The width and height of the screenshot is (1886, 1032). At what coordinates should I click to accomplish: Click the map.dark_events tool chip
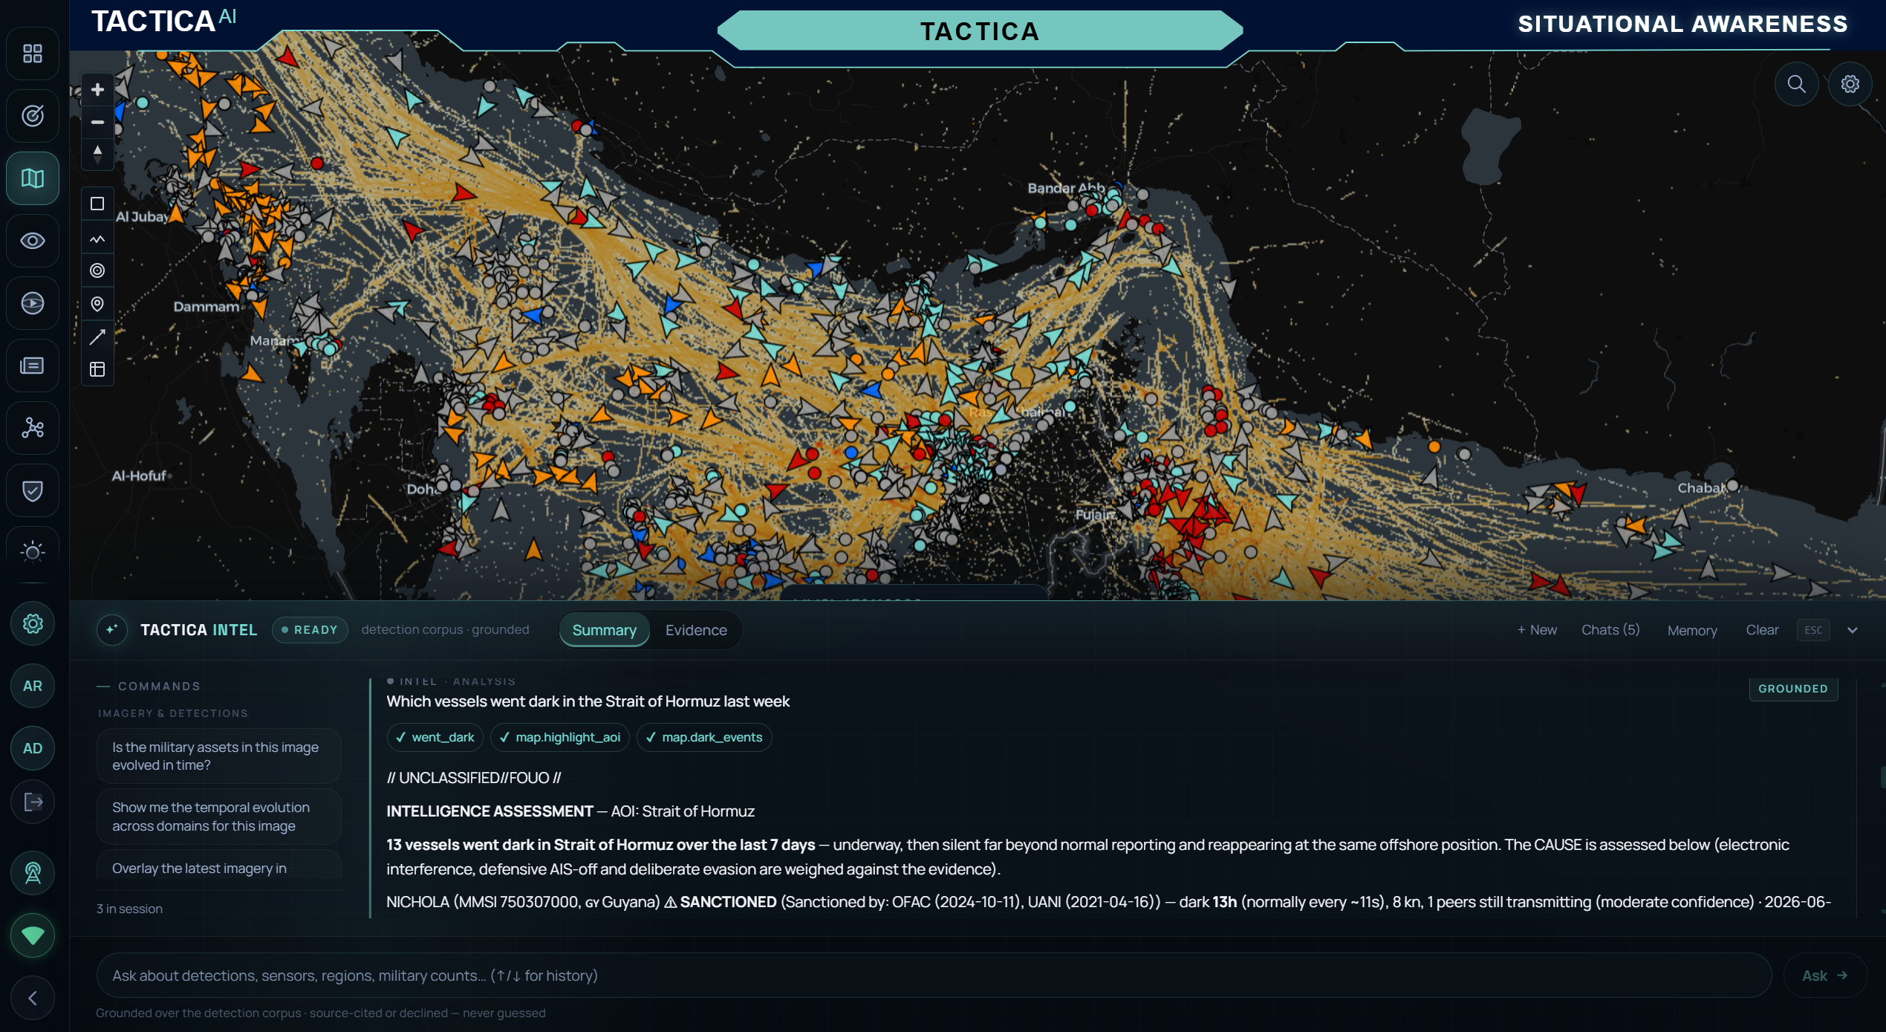tap(704, 737)
